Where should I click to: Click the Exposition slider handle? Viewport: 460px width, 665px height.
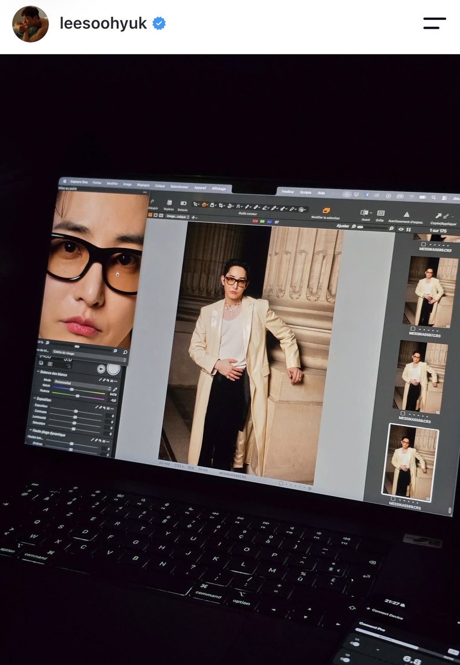tap(76, 411)
